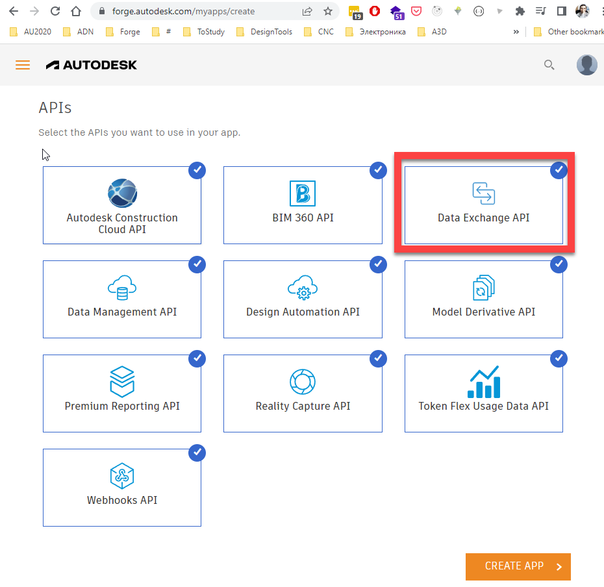604x587 pixels.
Task: Open the yellow extension with badge 19
Action: [x=355, y=12]
